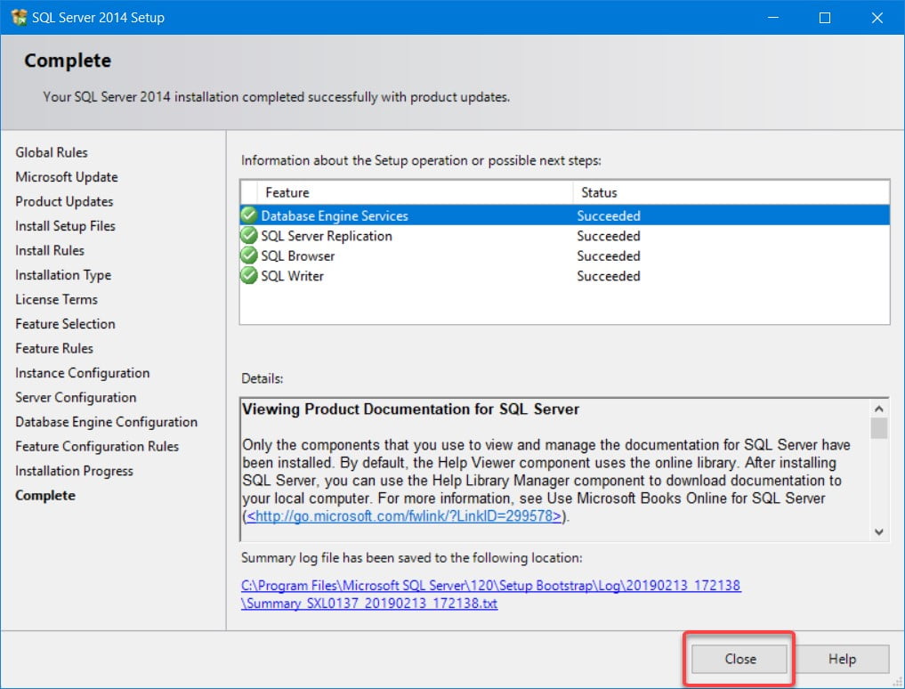Viewport: 905px width, 689px height.
Task: Click the Install Rules step
Action: tap(50, 250)
